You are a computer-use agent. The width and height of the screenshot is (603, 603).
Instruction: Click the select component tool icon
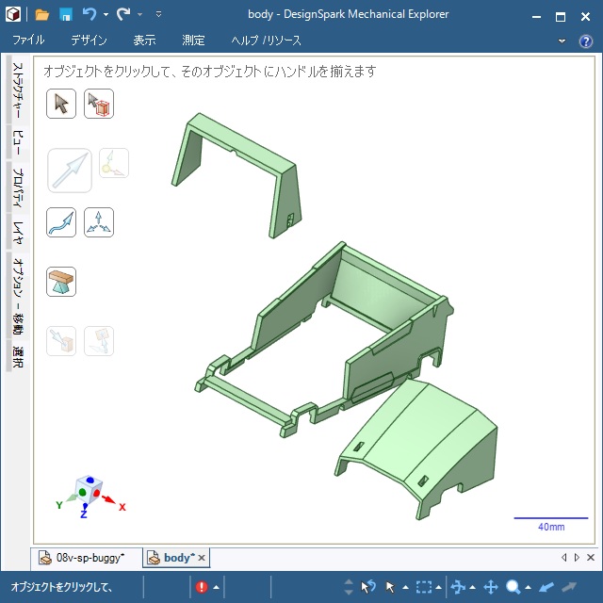(x=99, y=104)
